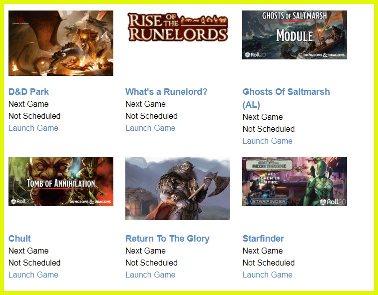The width and height of the screenshot is (378, 295).
Task: Select the Chult game title
Action: (x=19, y=239)
